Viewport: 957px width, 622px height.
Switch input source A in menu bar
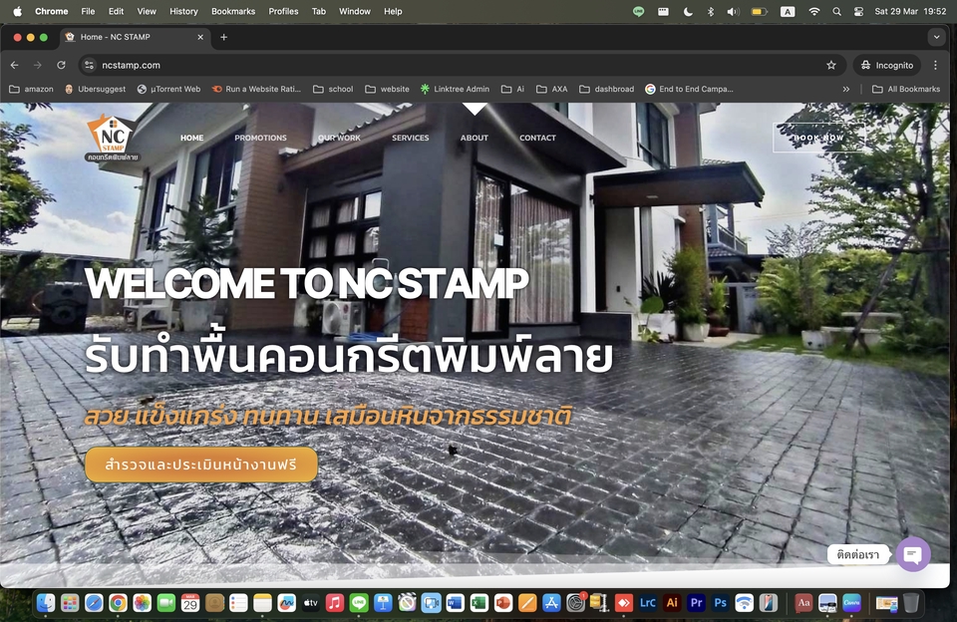pyautogui.click(x=788, y=12)
